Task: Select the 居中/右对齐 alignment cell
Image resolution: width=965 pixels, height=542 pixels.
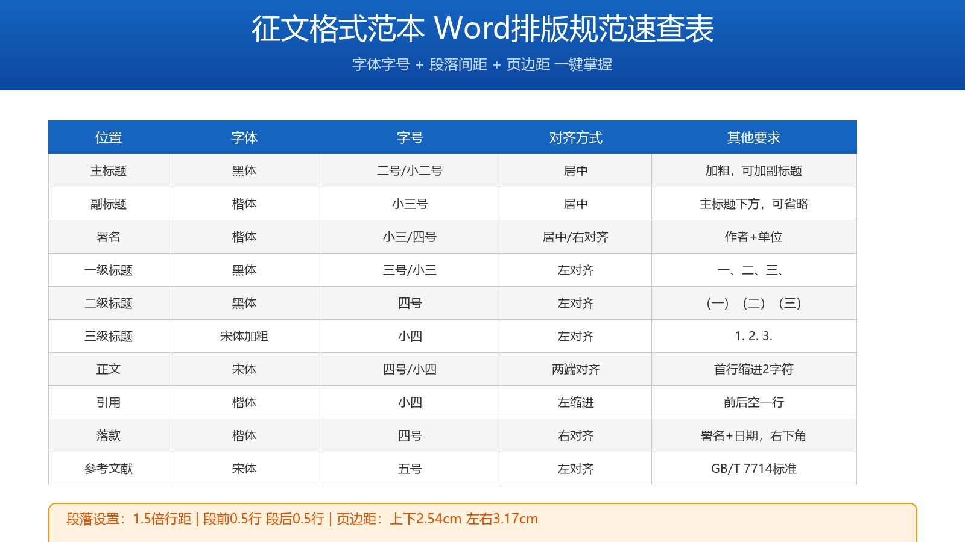Action: [x=576, y=237]
